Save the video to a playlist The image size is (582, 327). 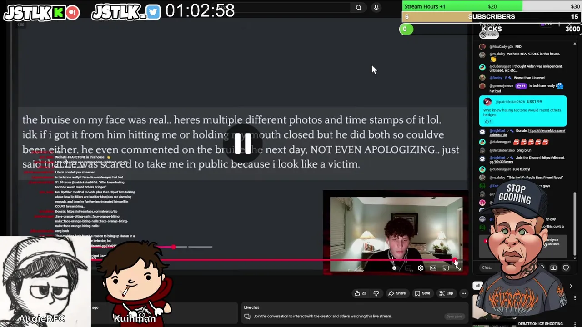[x=422, y=293]
